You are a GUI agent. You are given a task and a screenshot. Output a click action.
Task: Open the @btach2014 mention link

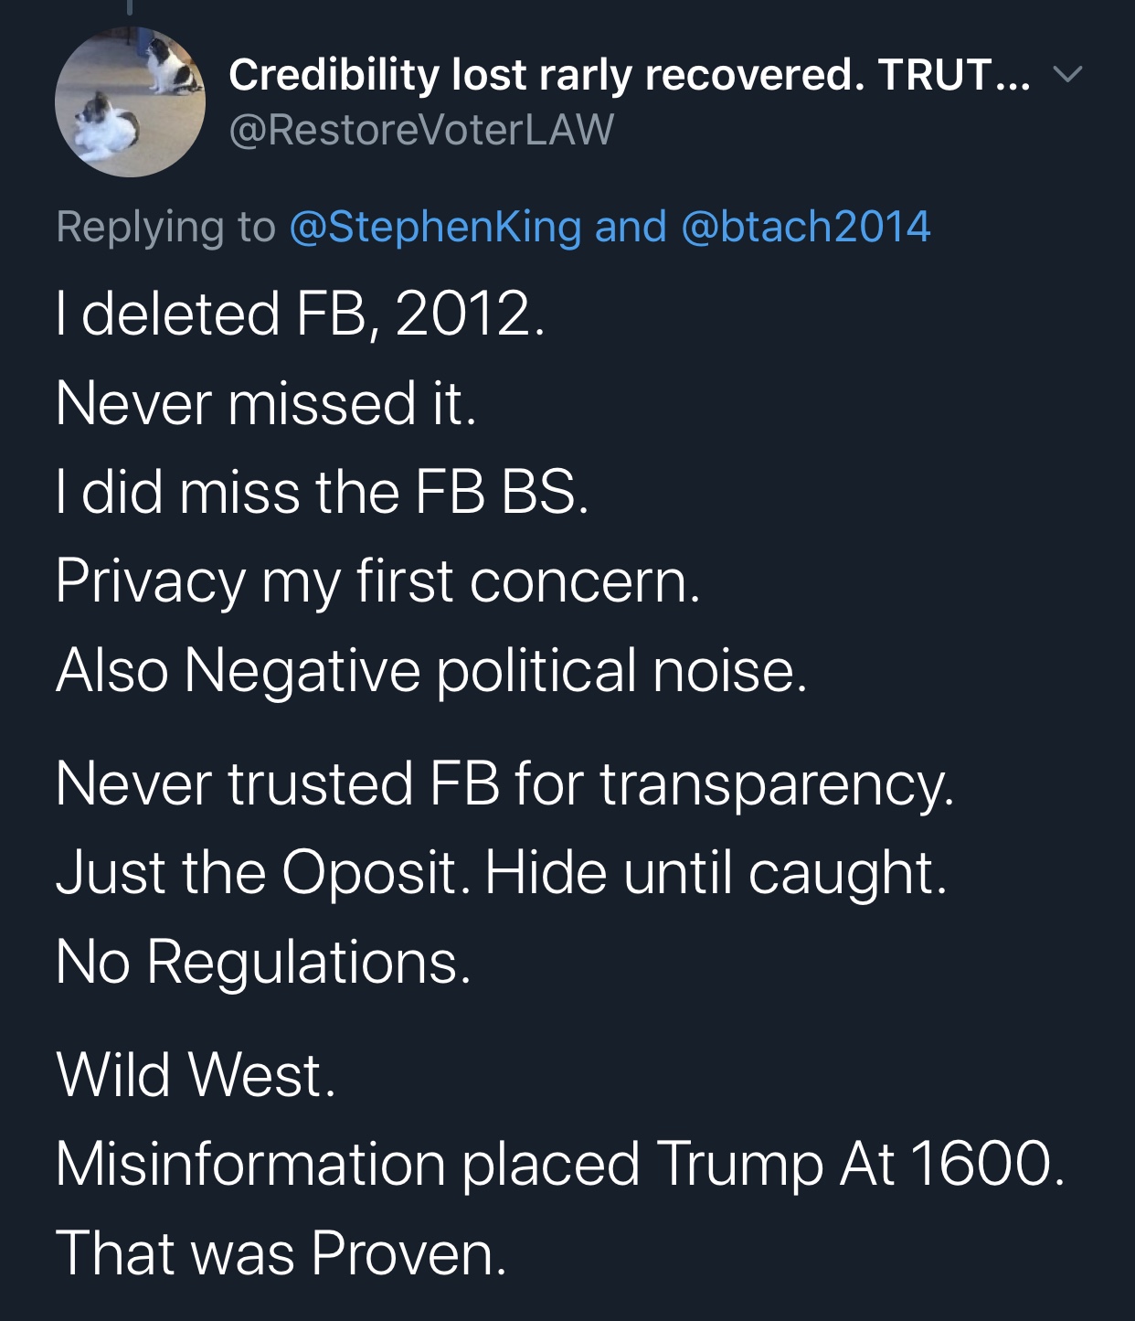coord(805,227)
